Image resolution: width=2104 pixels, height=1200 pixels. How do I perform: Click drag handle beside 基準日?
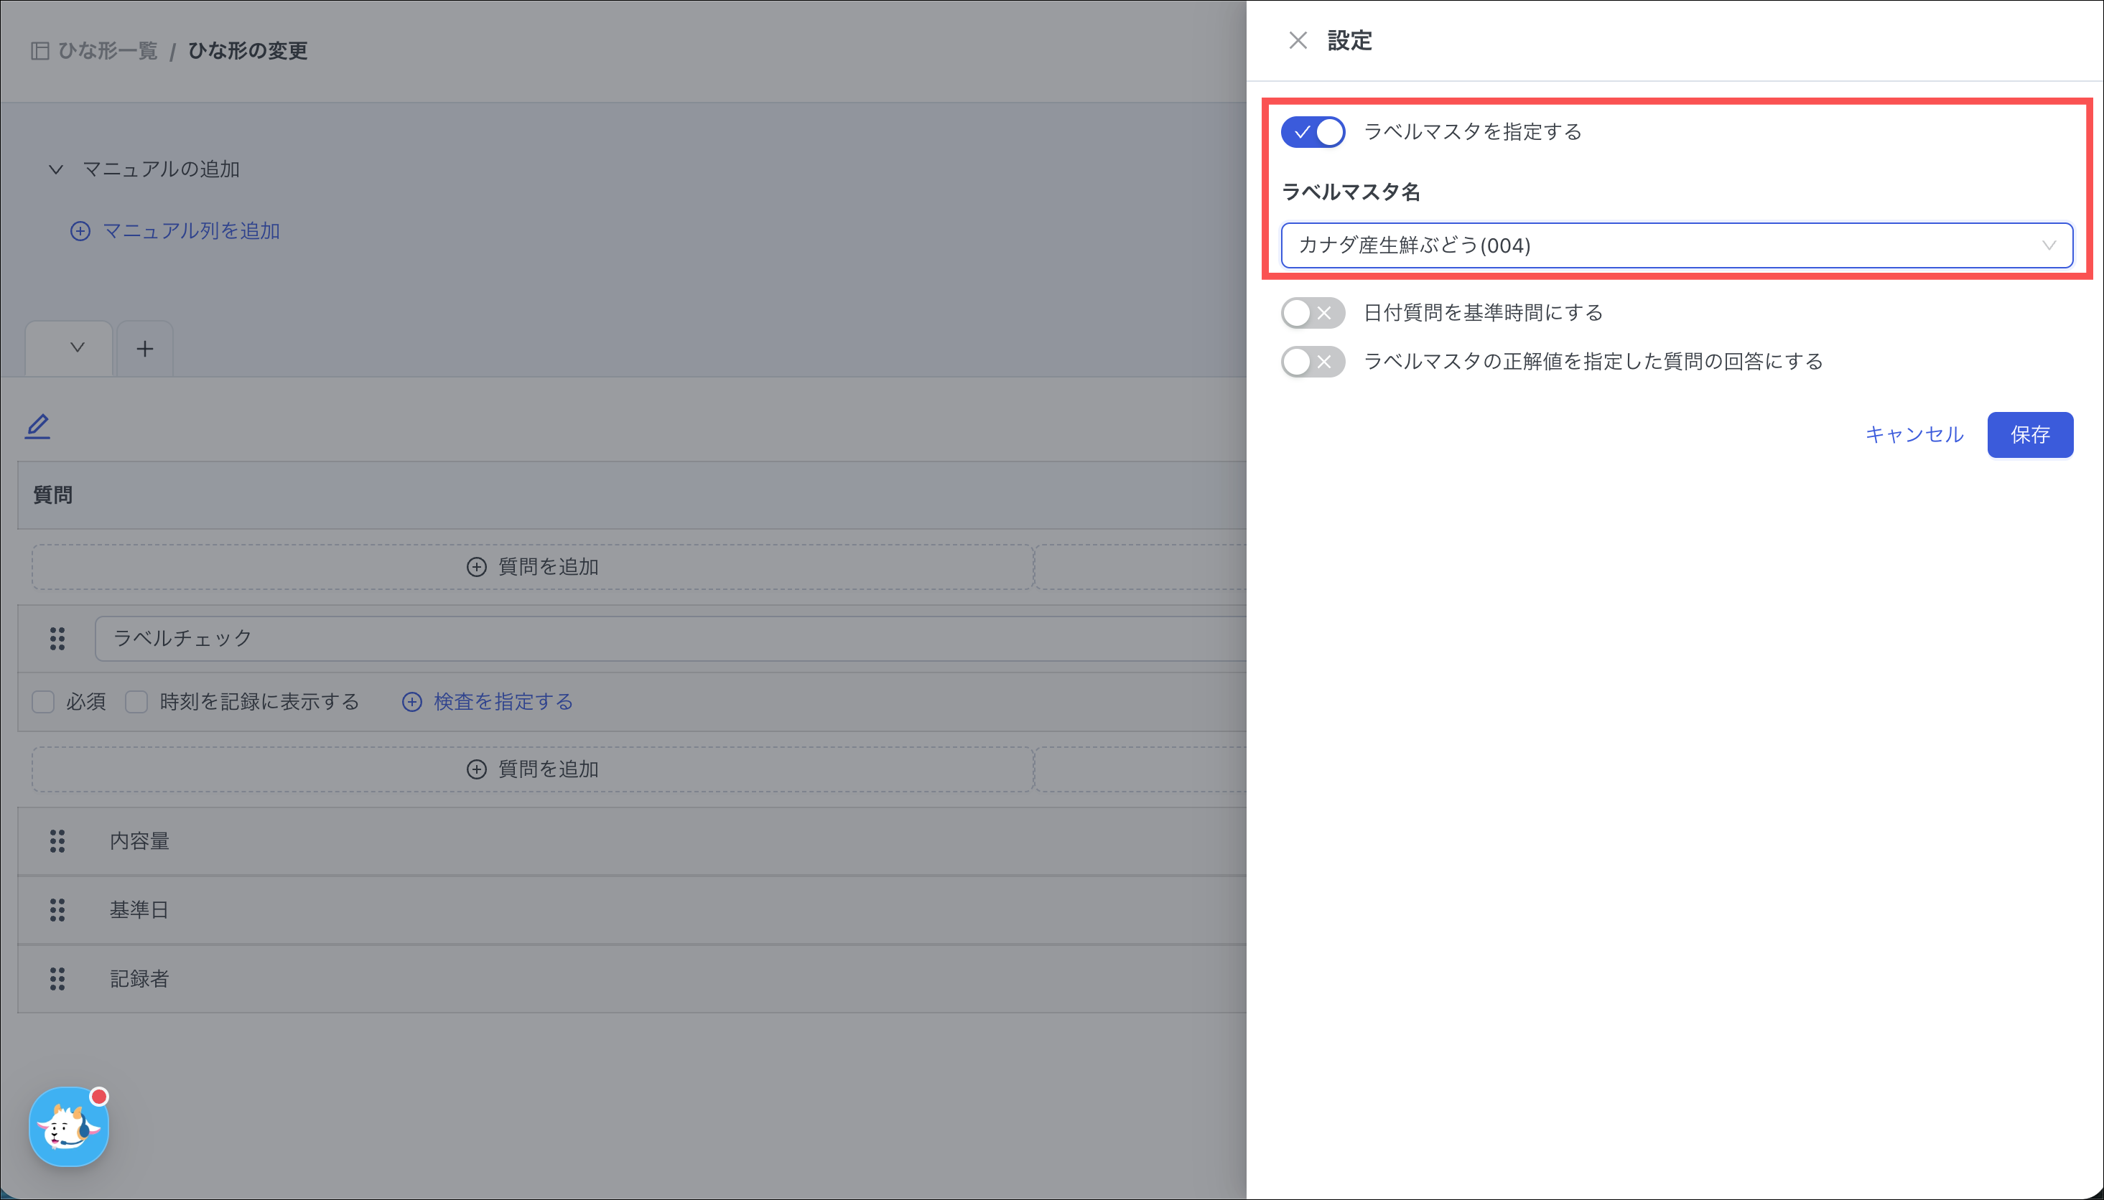[57, 910]
